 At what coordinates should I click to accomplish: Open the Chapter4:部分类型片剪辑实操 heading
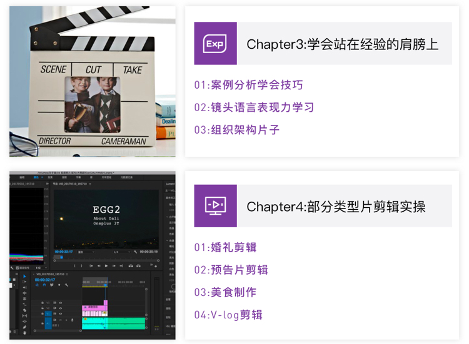click(336, 207)
